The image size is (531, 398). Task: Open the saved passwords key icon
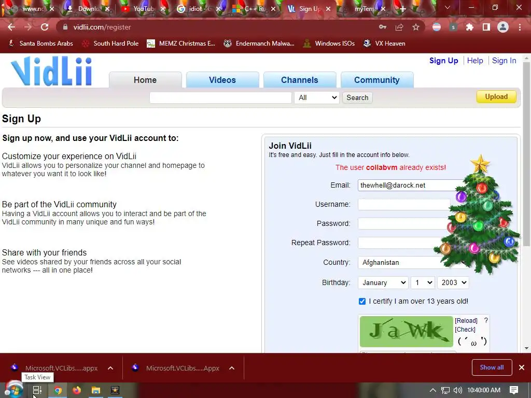[383, 27]
